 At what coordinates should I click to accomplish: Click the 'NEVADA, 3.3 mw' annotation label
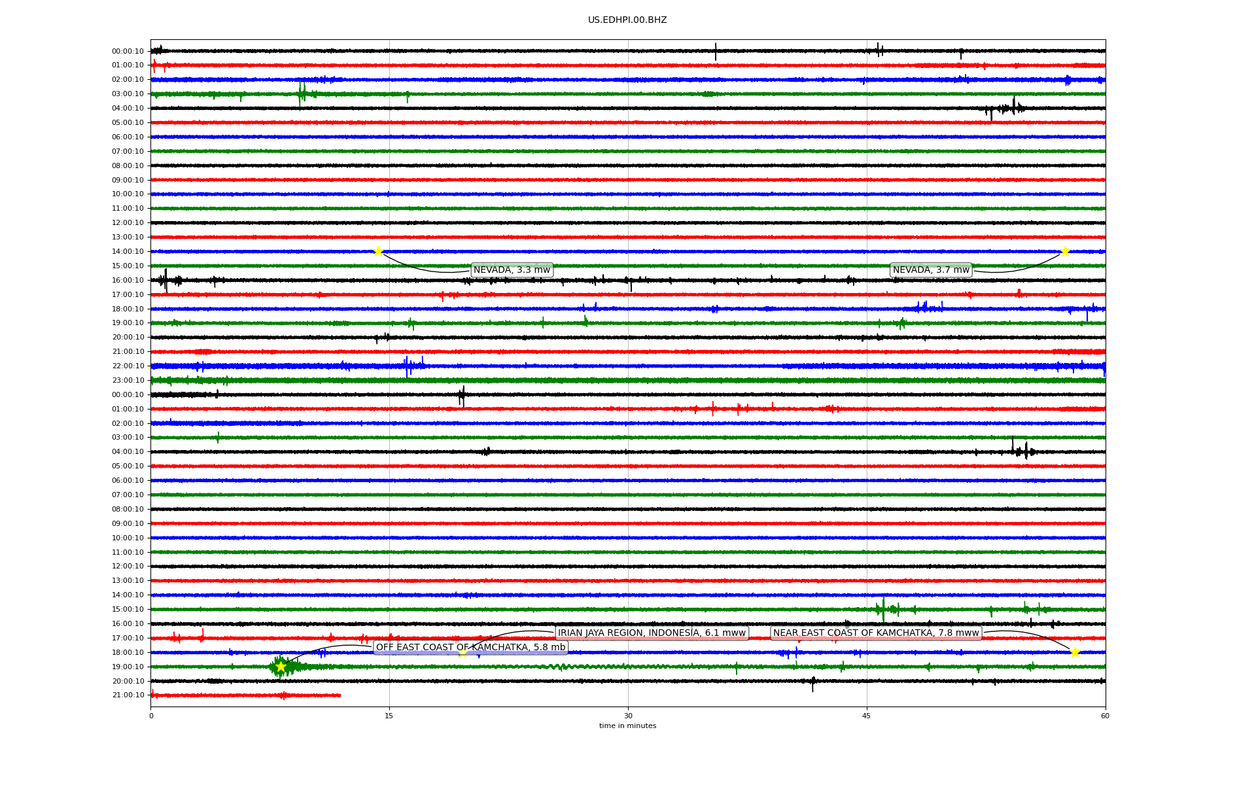(512, 270)
